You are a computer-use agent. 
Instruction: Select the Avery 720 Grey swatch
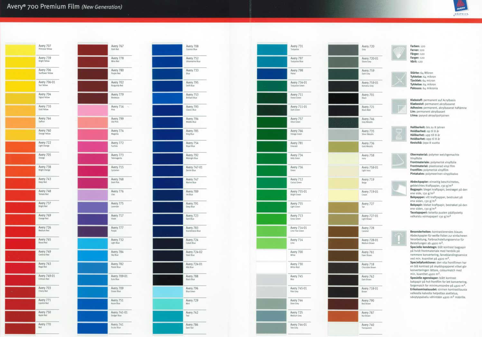pyautogui.click(x=343, y=50)
